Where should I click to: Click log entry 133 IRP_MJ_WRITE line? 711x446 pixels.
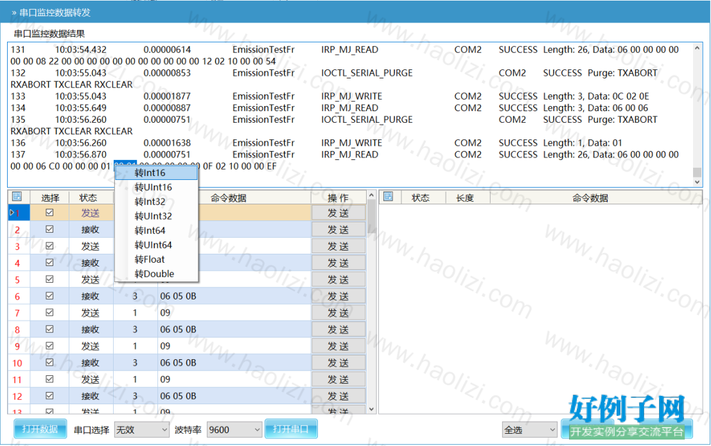[x=329, y=96]
